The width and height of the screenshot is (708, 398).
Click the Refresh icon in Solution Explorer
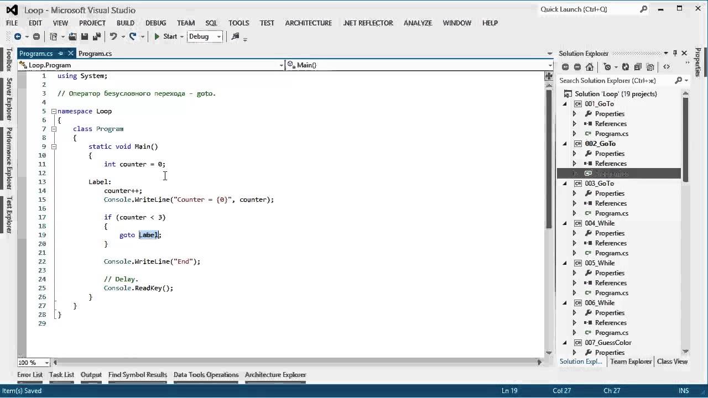(625, 67)
